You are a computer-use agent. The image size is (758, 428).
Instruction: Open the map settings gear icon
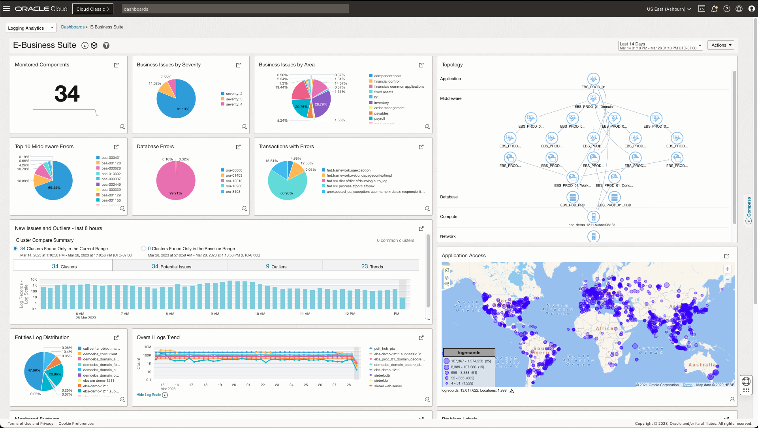click(x=447, y=277)
